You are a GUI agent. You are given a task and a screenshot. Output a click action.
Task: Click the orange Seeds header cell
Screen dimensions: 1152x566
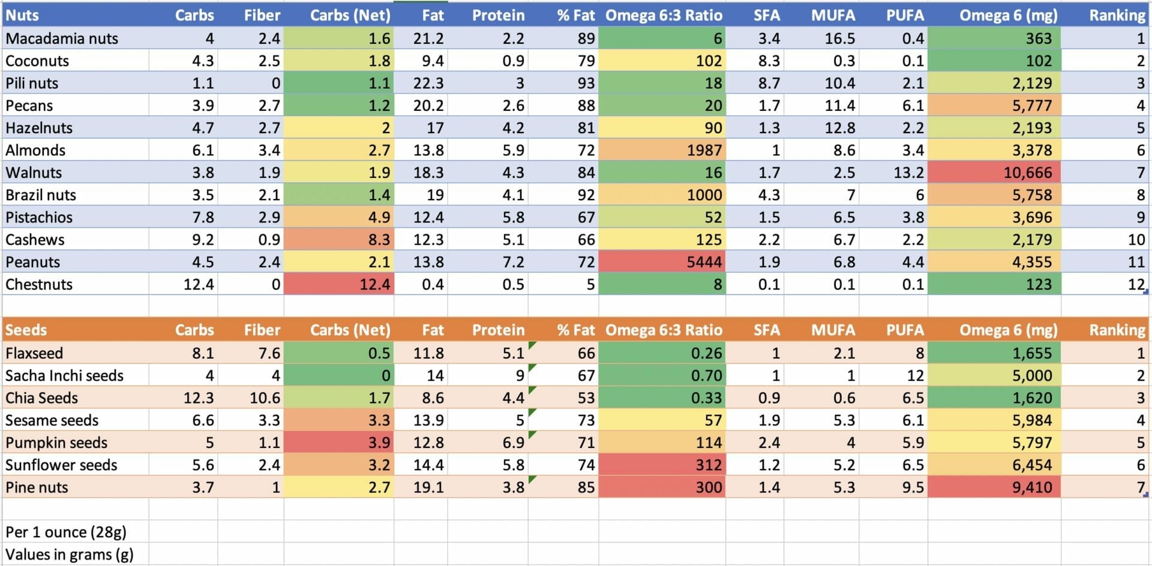[x=75, y=330]
